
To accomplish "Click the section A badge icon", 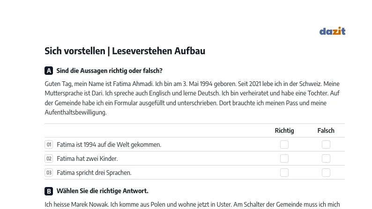I will pyautogui.click(x=49, y=71).
